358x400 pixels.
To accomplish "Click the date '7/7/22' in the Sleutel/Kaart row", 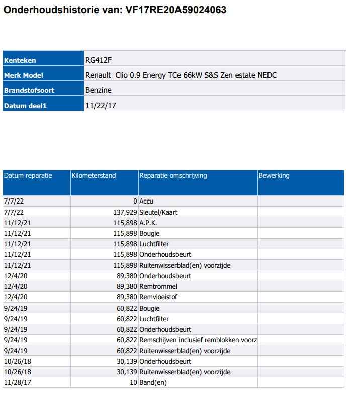I will tap(14, 212).
